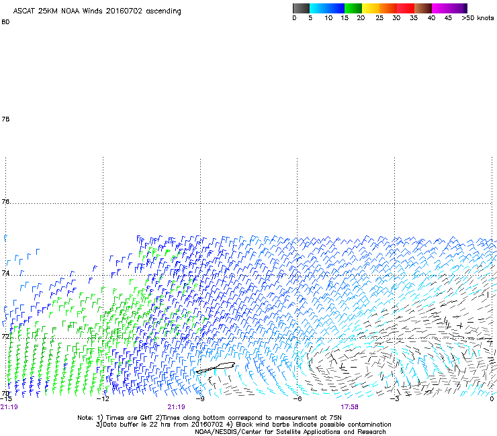Click the "72" latitude label
497x436 pixels.
point(5,336)
